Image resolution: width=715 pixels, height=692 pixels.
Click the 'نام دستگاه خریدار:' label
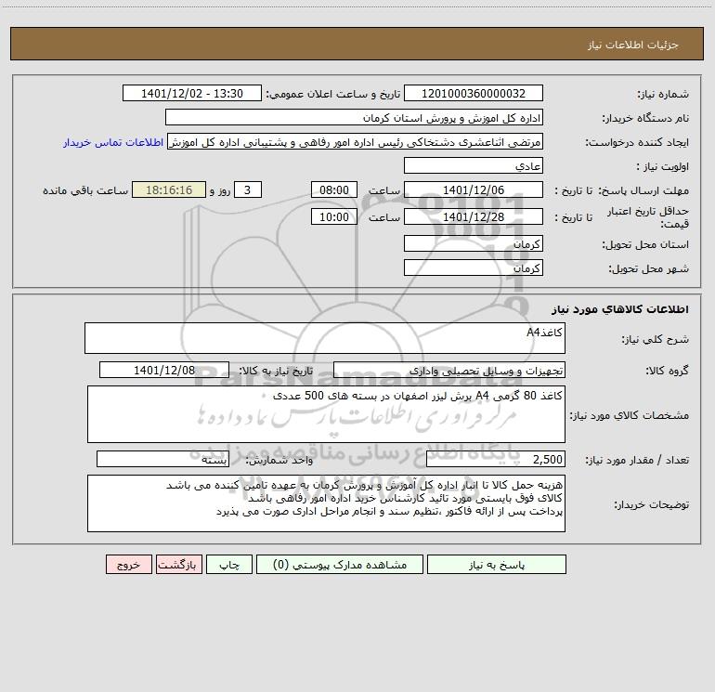(645, 118)
